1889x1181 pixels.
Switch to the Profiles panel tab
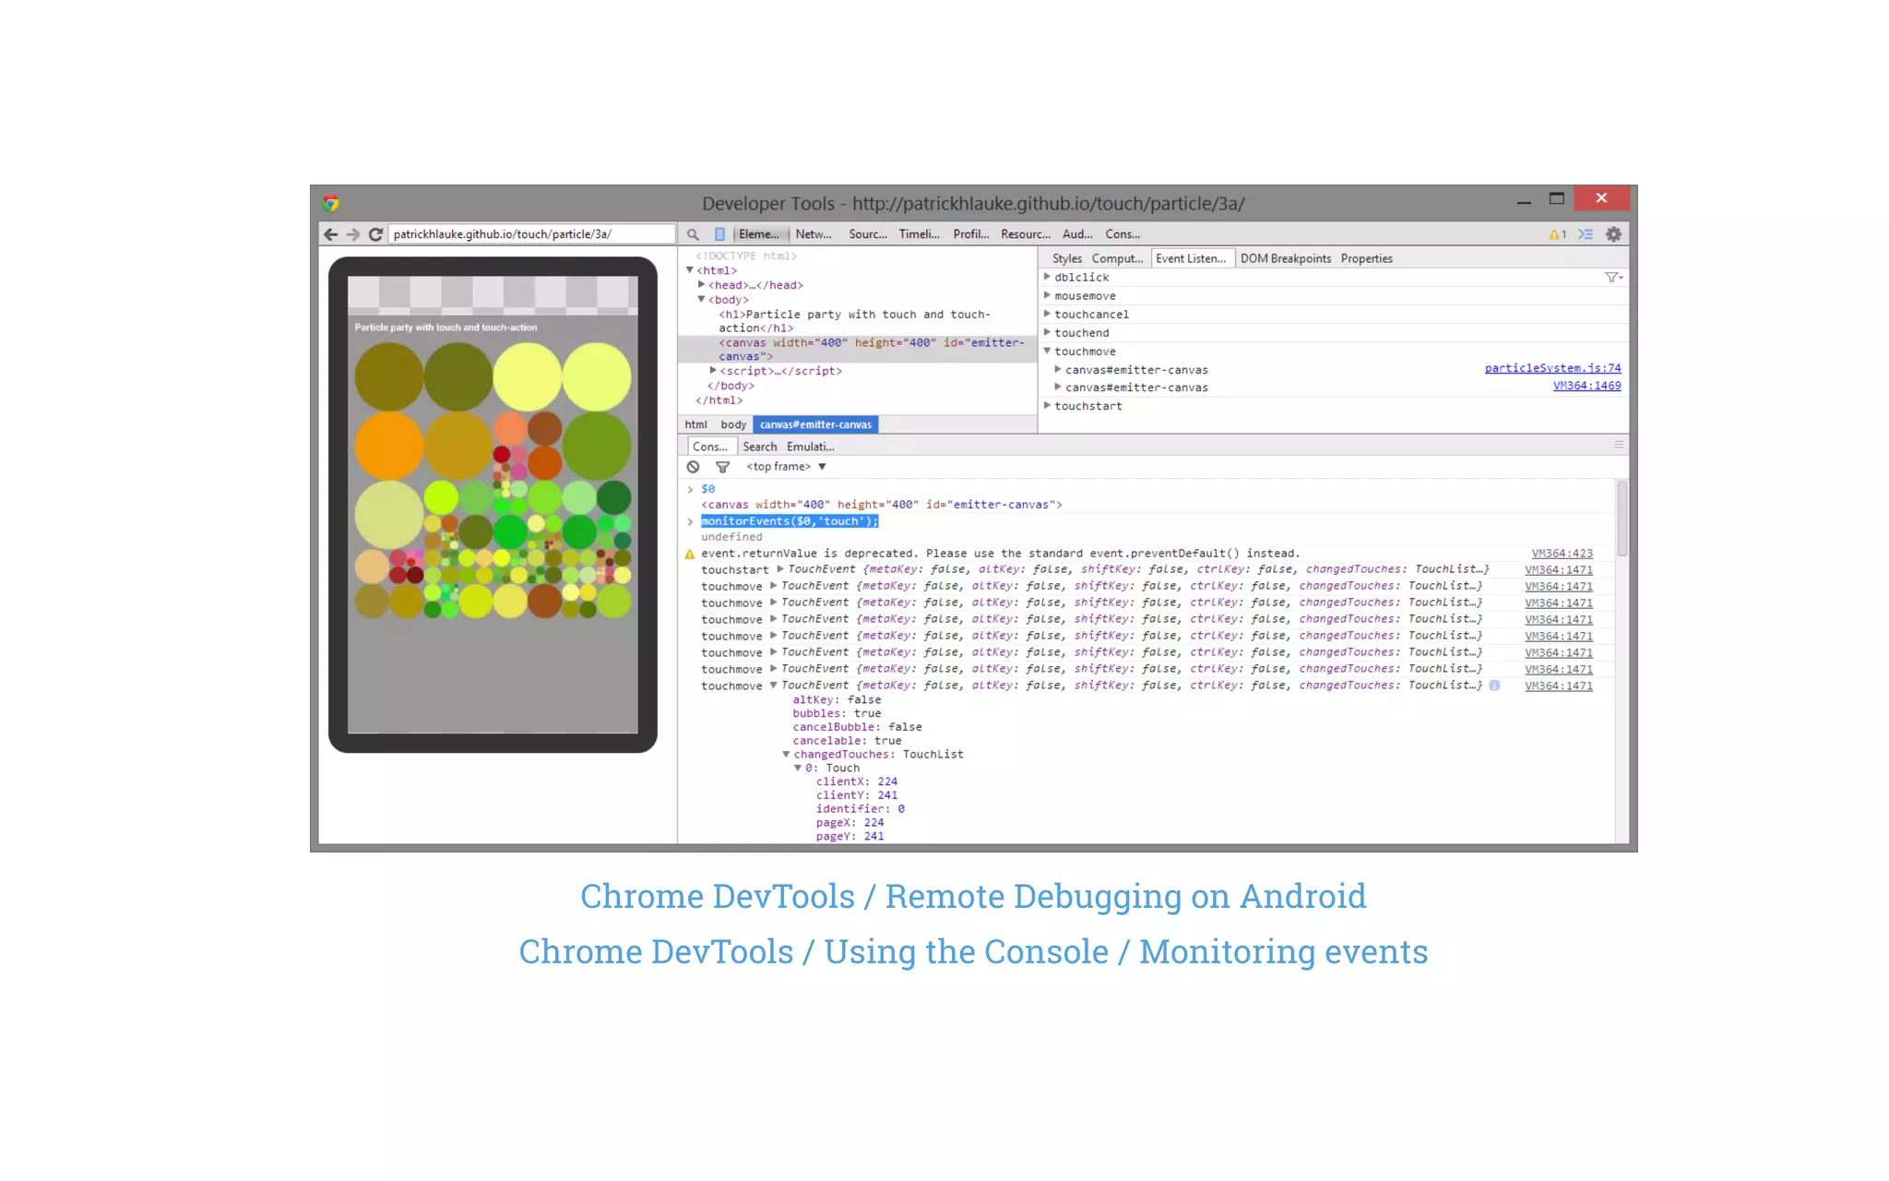pos(971,234)
